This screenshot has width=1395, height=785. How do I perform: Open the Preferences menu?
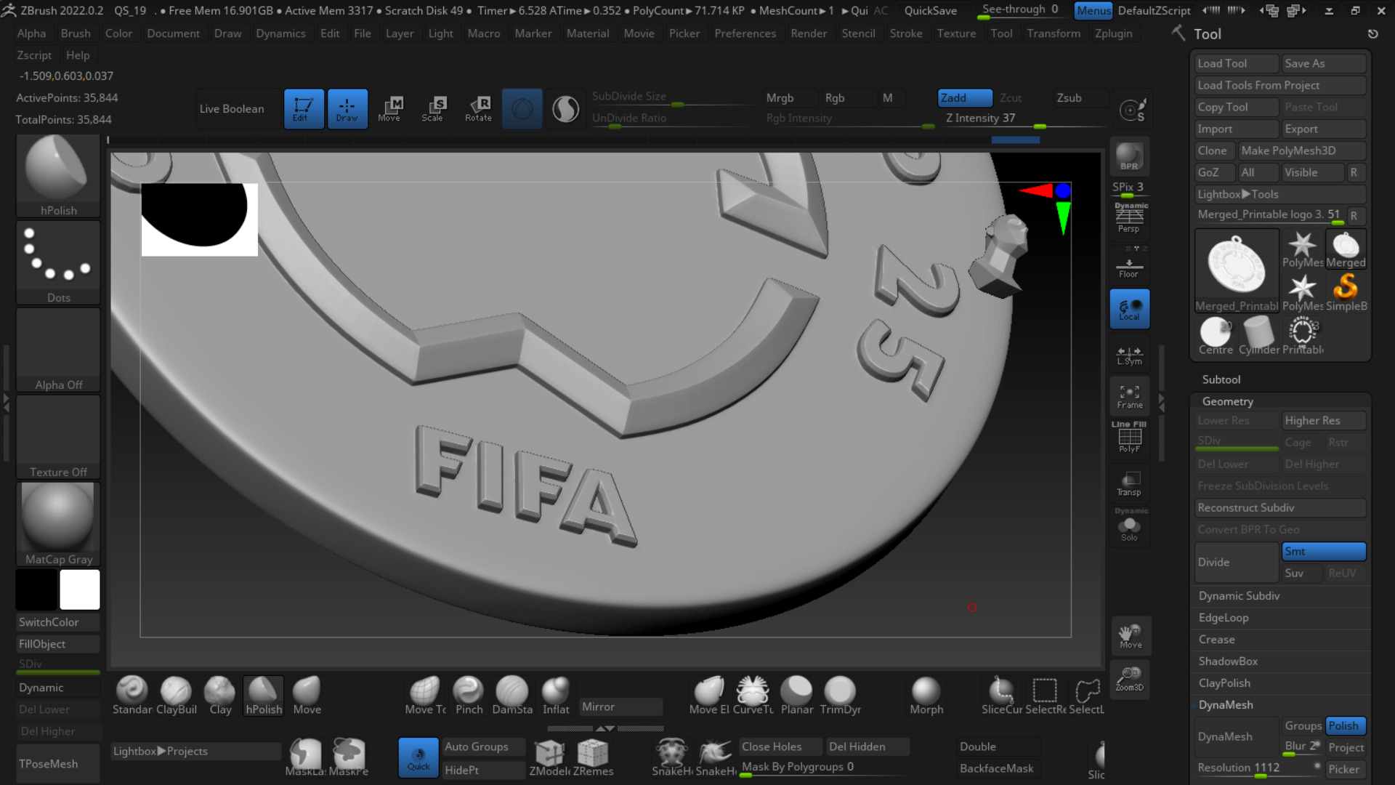(x=745, y=33)
